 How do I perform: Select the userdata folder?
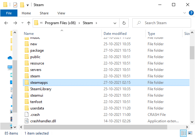106,108
